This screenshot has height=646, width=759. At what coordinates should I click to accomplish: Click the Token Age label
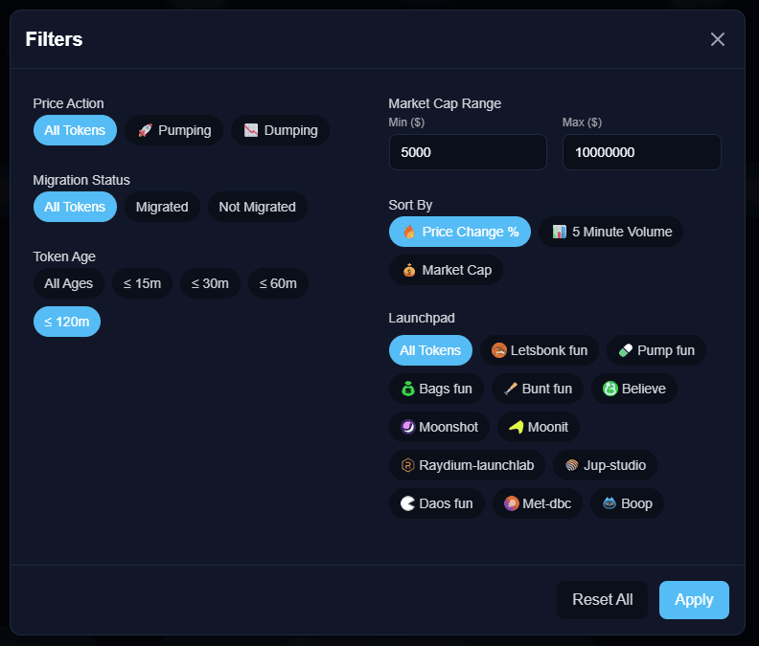[x=64, y=256]
